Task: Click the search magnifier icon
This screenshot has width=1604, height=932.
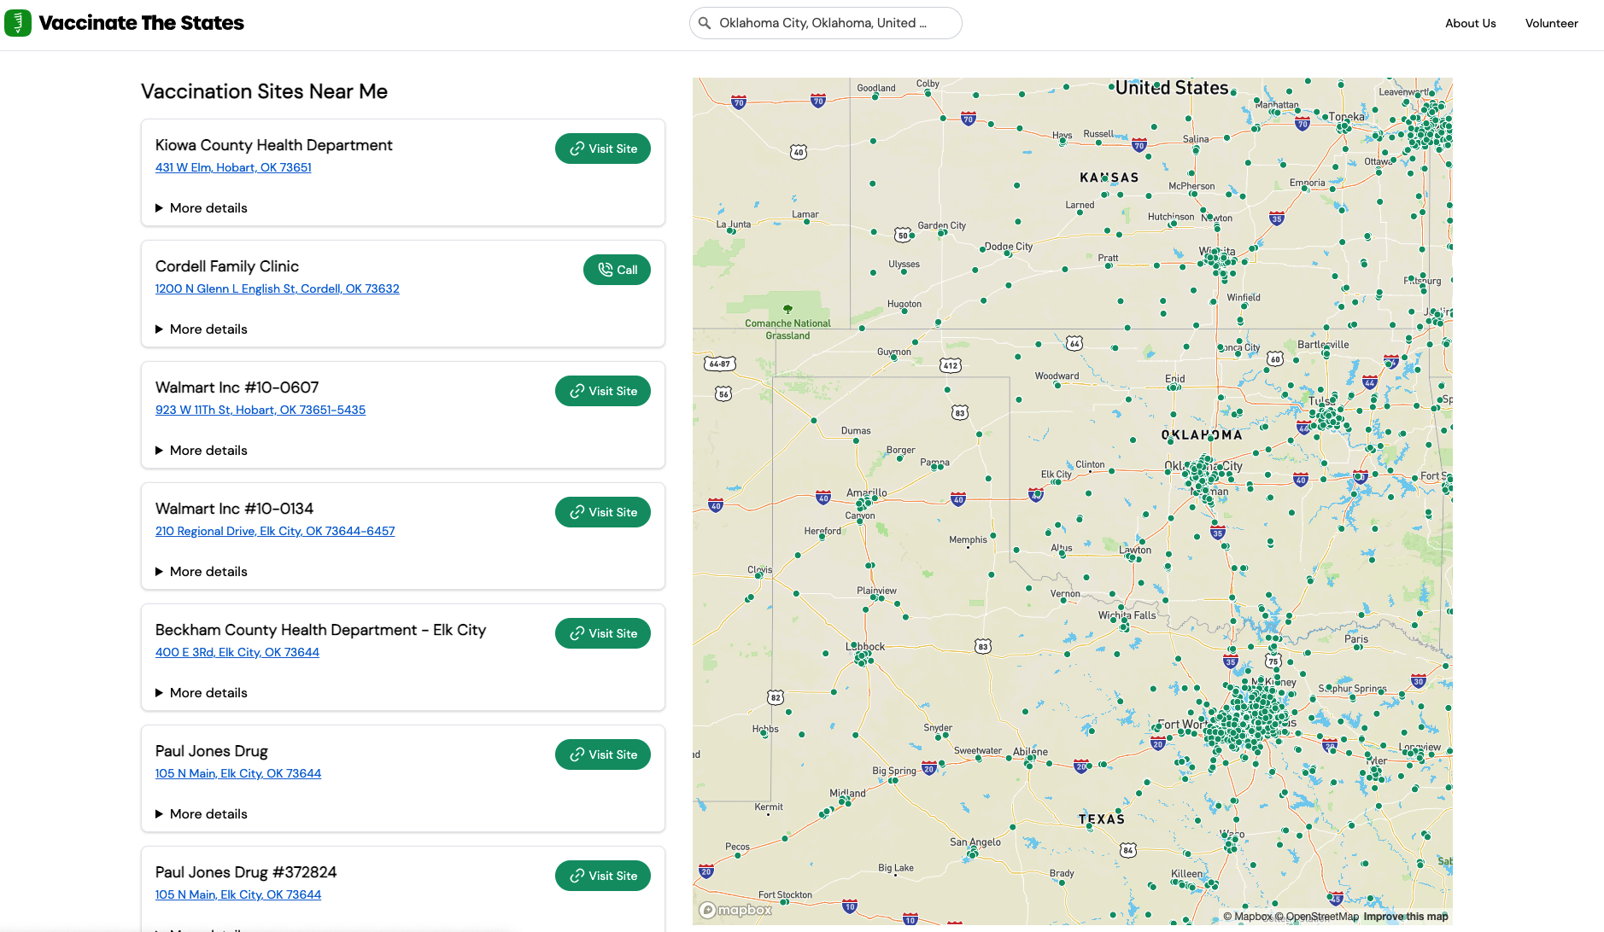Action: pos(705,23)
